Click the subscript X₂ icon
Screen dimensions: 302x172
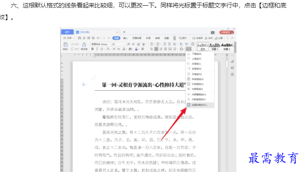119,49
